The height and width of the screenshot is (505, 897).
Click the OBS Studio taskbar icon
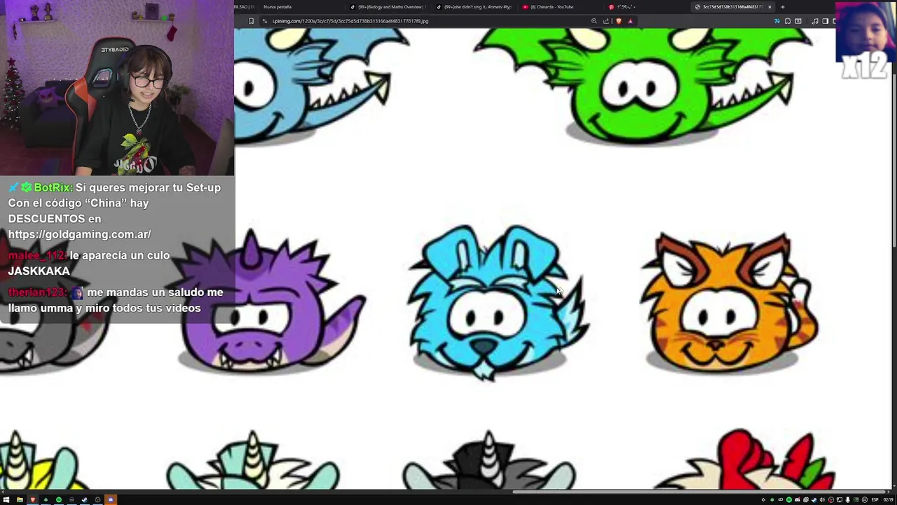pyautogui.click(x=97, y=499)
